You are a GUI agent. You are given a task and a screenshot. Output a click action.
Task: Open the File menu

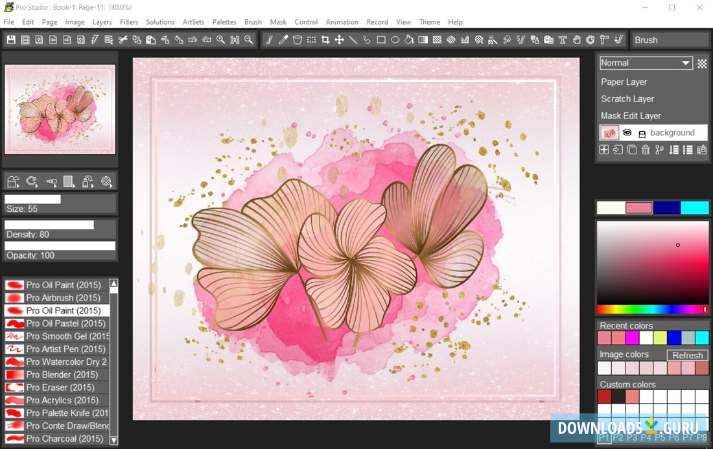click(x=8, y=22)
